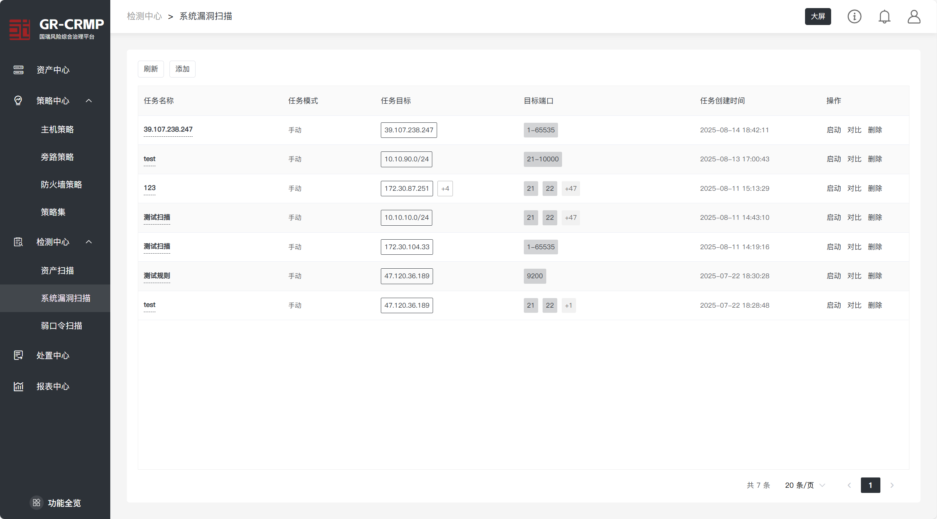
Task: Expand the +4 targets tag for task 123
Action: click(x=445, y=189)
